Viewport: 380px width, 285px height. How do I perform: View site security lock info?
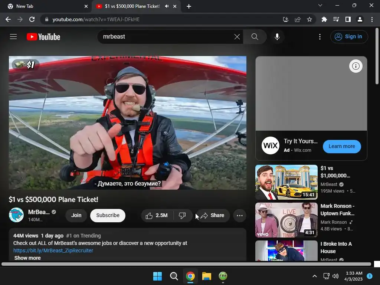(47, 19)
